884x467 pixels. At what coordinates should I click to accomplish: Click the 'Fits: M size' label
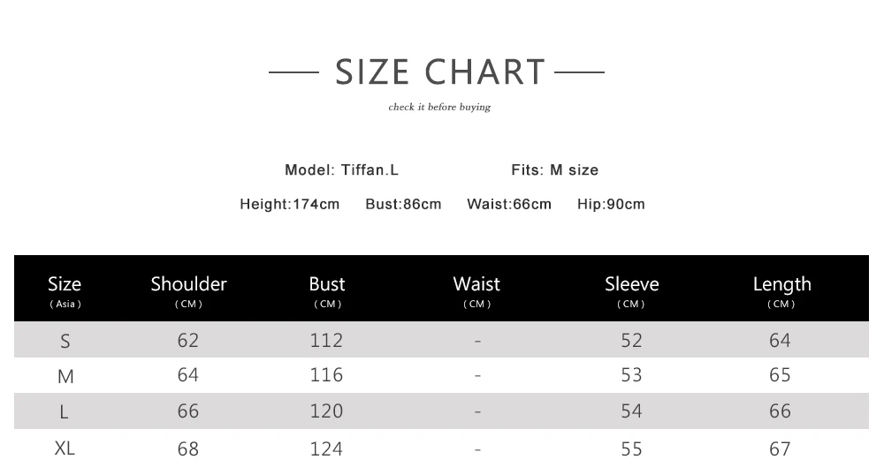[554, 169]
